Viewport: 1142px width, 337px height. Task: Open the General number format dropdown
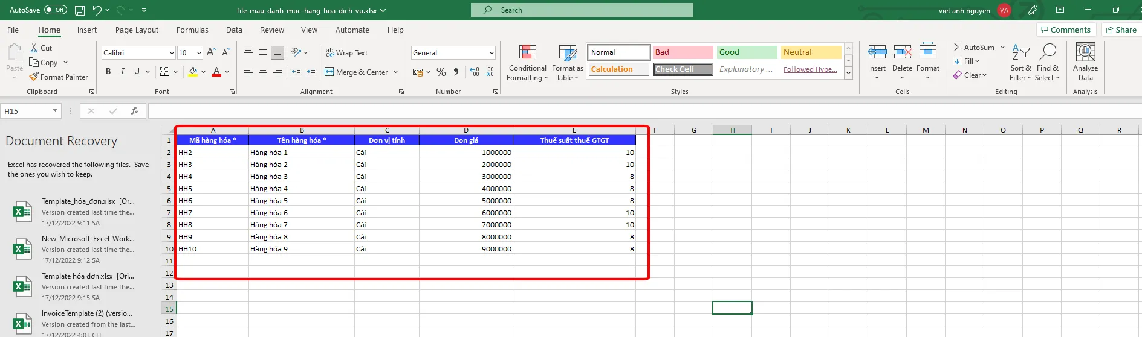pos(492,53)
